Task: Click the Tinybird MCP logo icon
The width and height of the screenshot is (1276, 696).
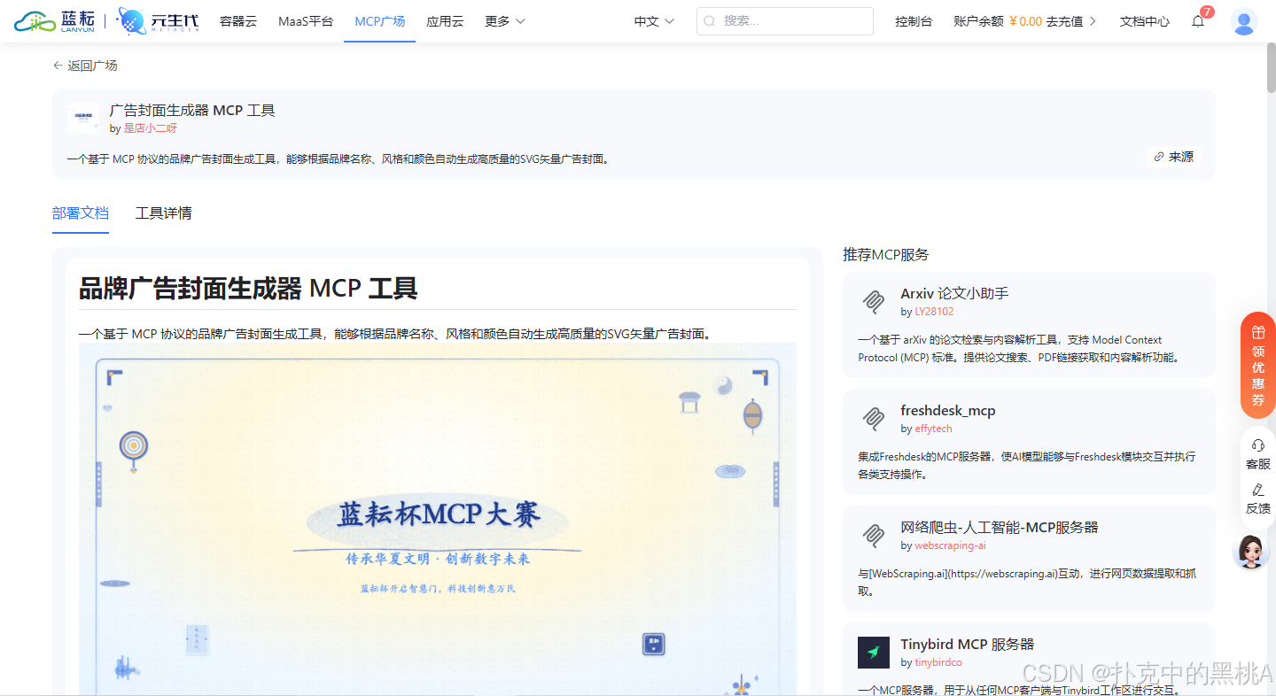Action: [x=874, y=653]
